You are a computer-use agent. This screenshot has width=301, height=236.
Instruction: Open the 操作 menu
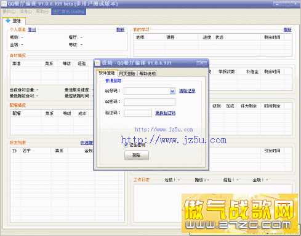9,12
